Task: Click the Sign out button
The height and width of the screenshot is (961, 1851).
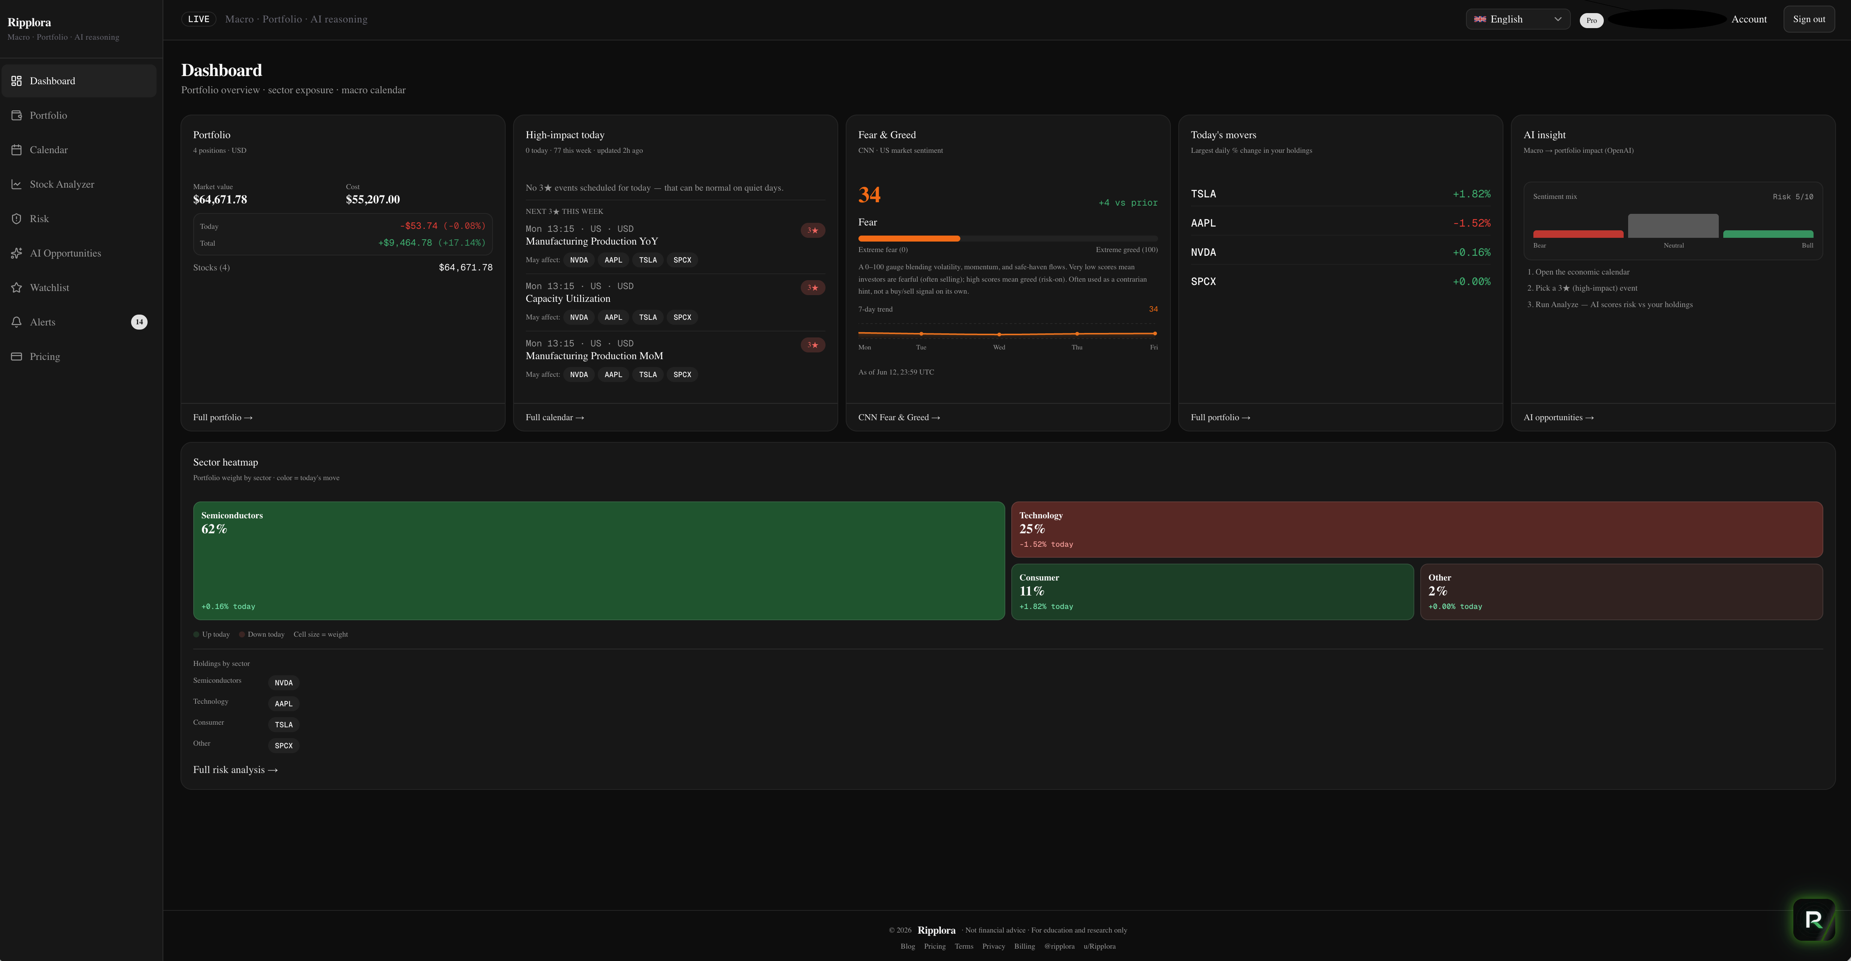Action: (1809, 19)
